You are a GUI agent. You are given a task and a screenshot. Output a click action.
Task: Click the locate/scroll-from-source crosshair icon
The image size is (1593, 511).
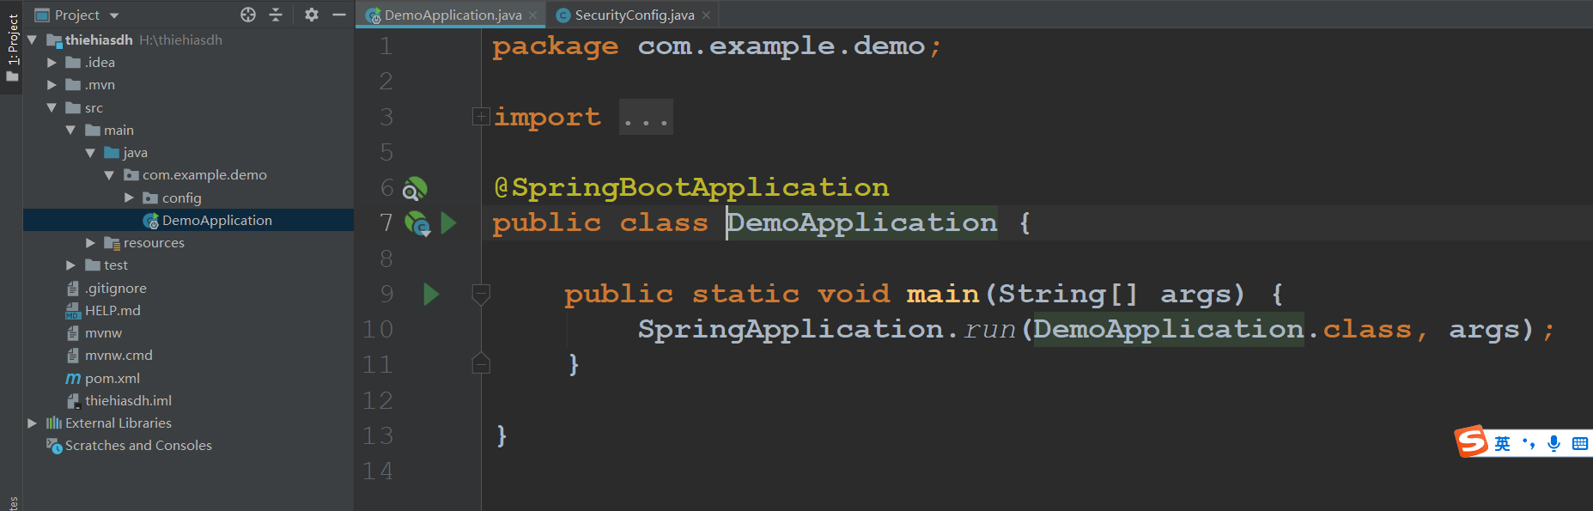(x=248, y=15)
